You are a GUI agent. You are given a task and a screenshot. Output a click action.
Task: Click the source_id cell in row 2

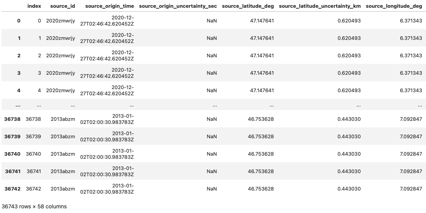[60, 55]
